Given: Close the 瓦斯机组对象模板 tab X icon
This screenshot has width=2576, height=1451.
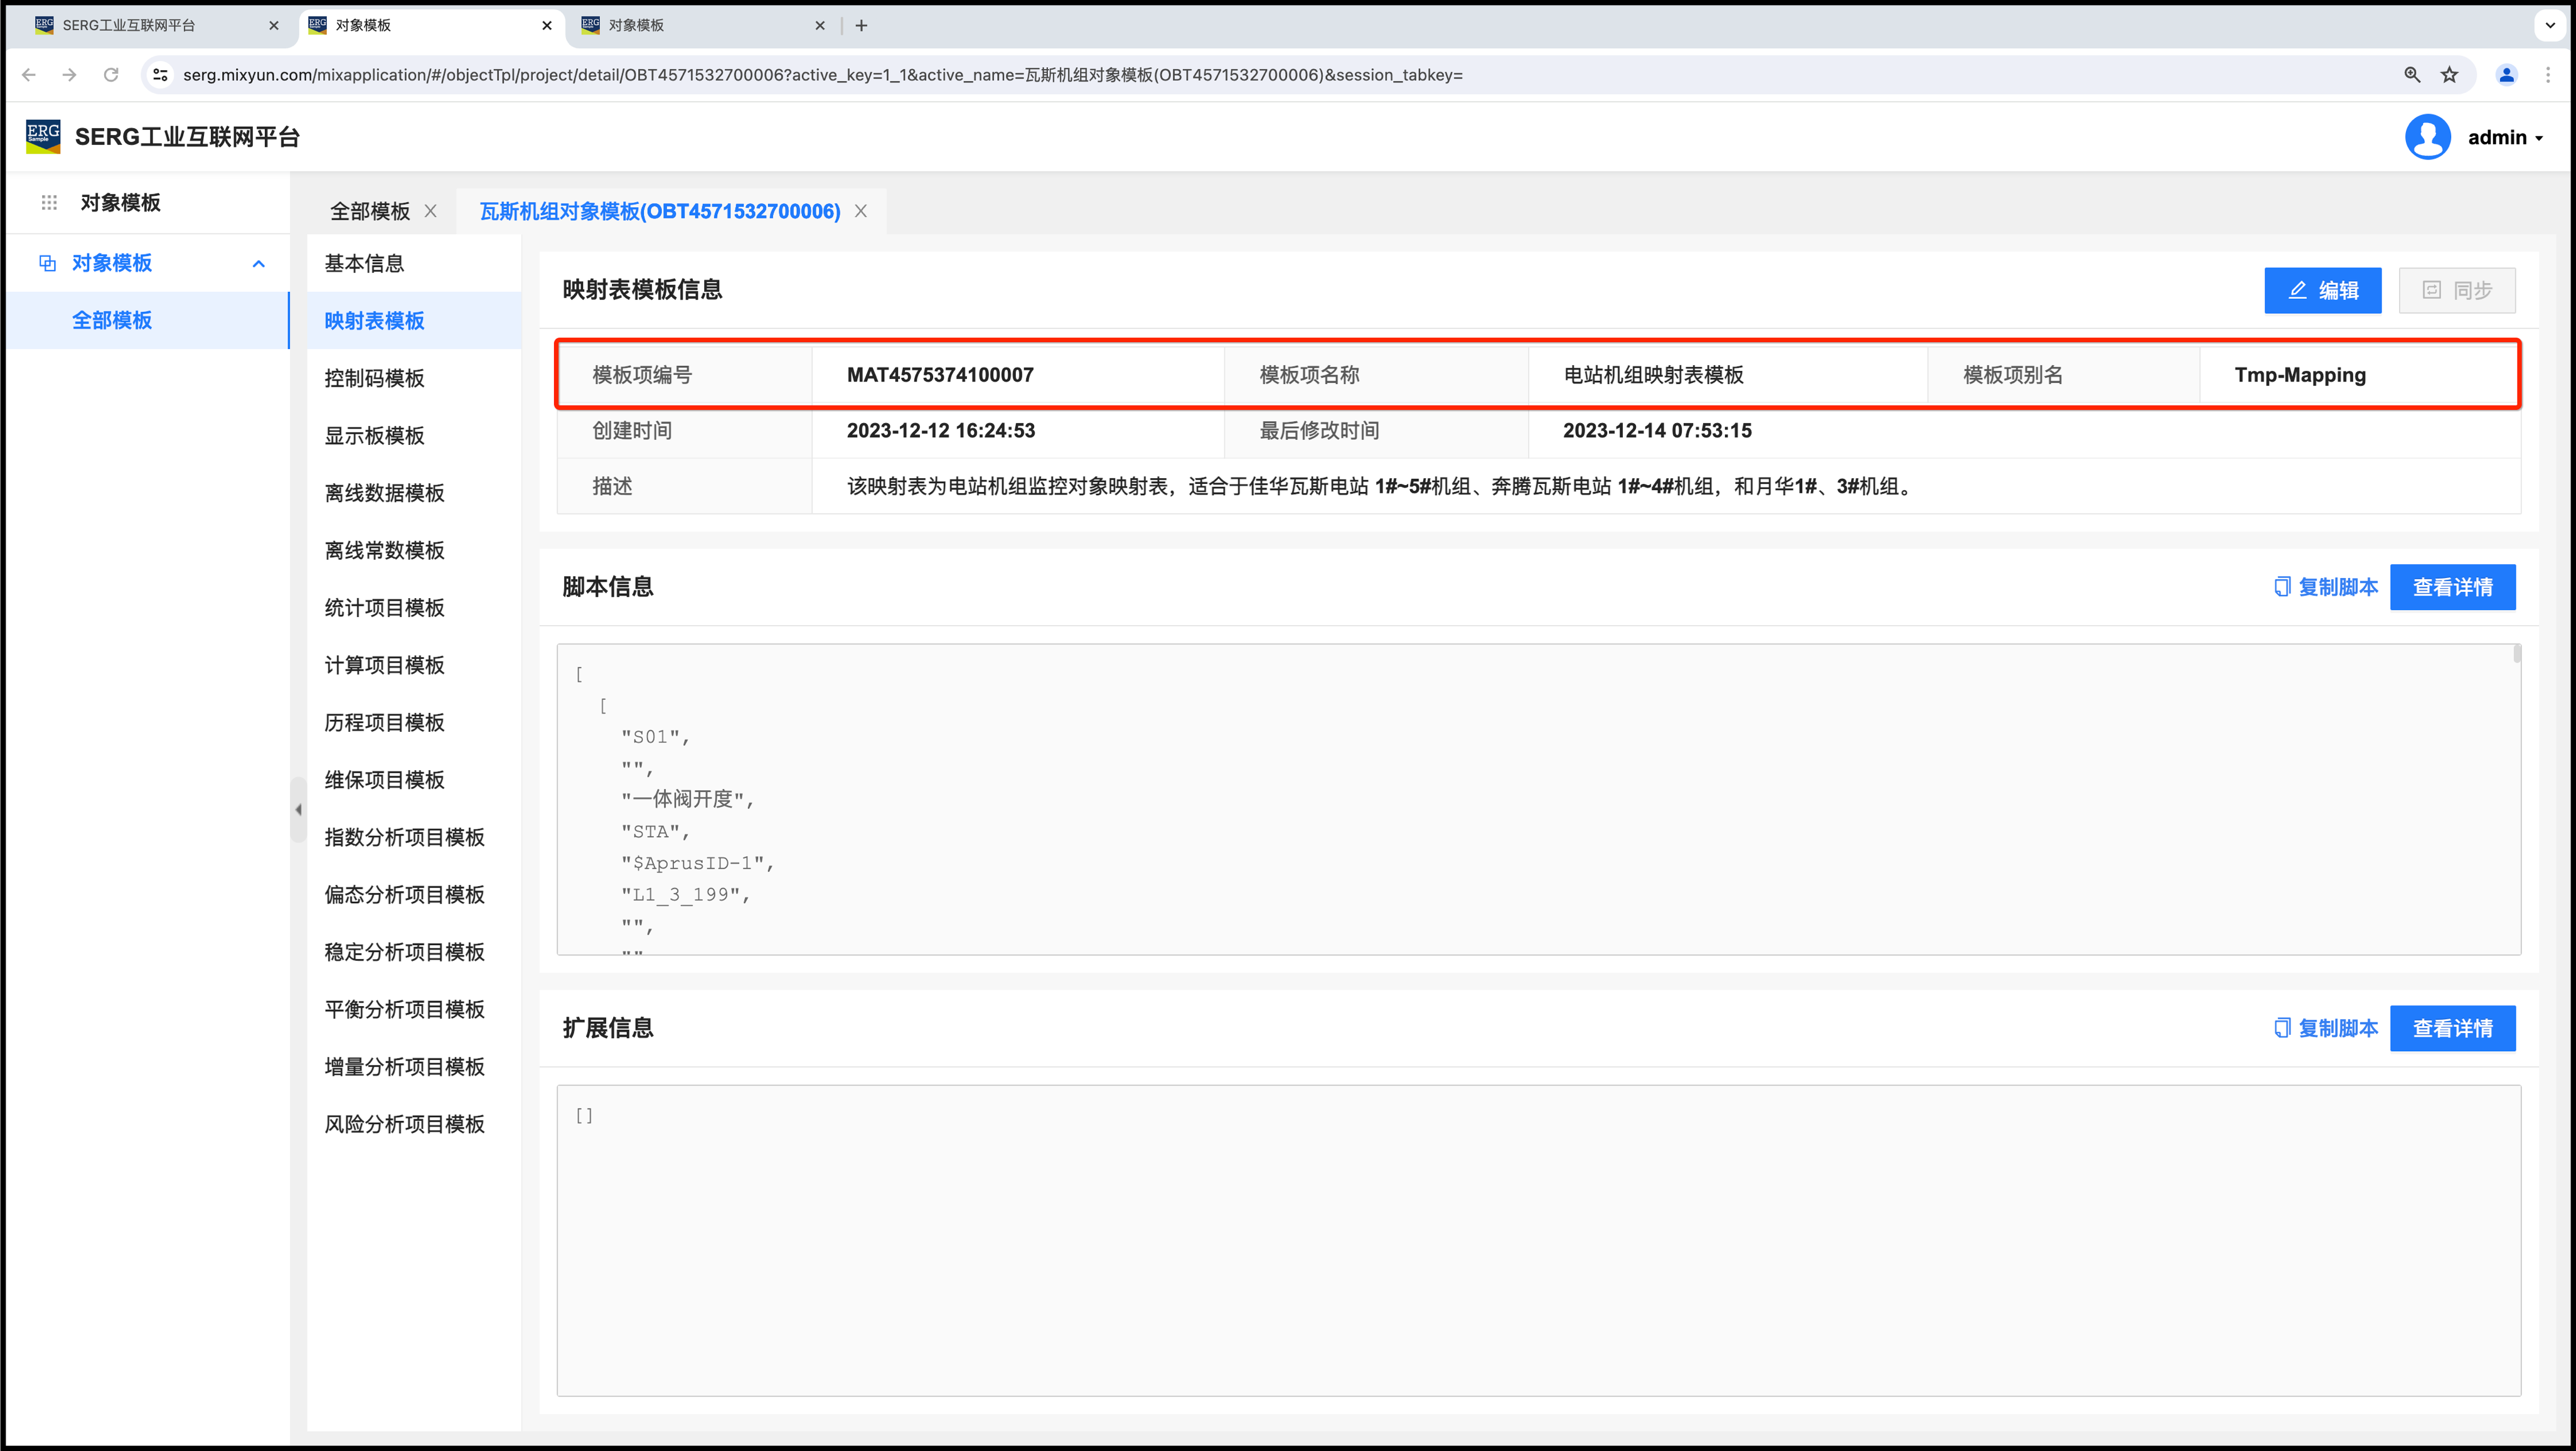Looking at the screenshot, I should pos(861,211).
